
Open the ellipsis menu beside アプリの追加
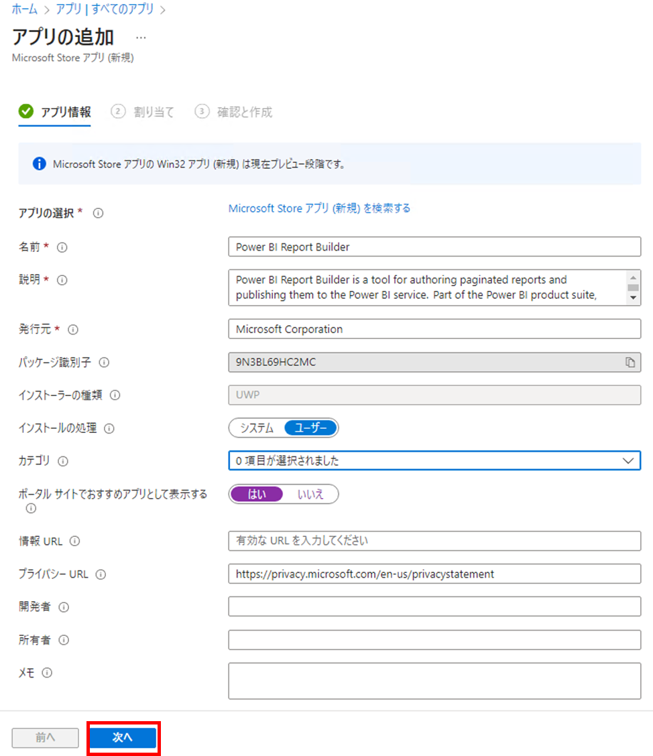point(141,38)
